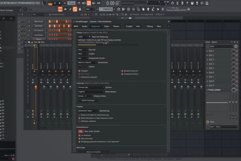Open the Browser tree view icon
The height and width of the screenshot is (161, 241).
click(138, 9)
